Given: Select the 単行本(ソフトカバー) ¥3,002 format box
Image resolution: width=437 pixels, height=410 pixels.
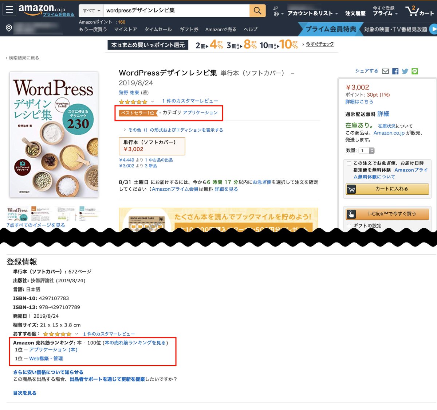Looking at the screenshot, I should (x=152, y=146).
